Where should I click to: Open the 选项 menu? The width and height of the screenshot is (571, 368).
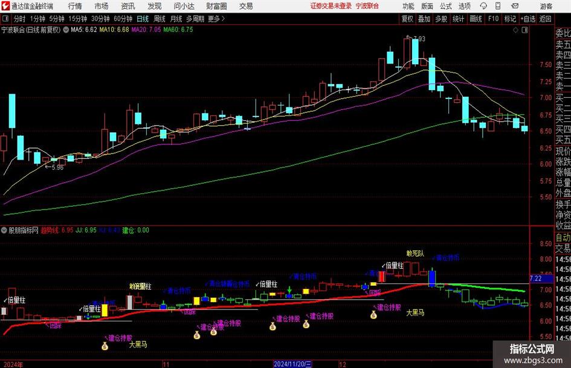click(x=464, y=6)
